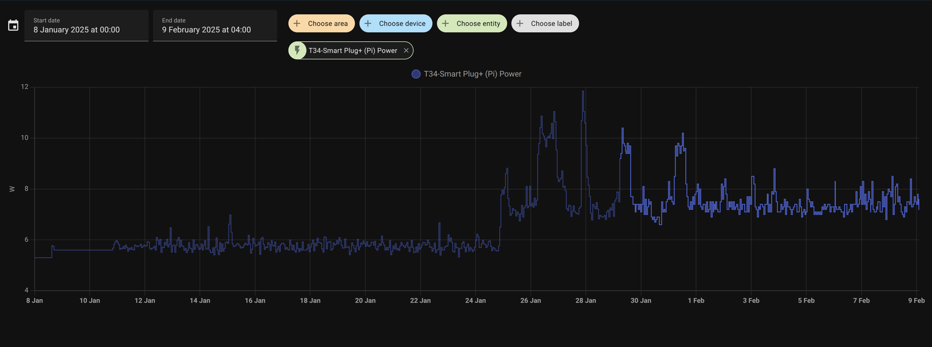
Task: Open the calendar date range picker icon
Action: [x=13, y=25]
